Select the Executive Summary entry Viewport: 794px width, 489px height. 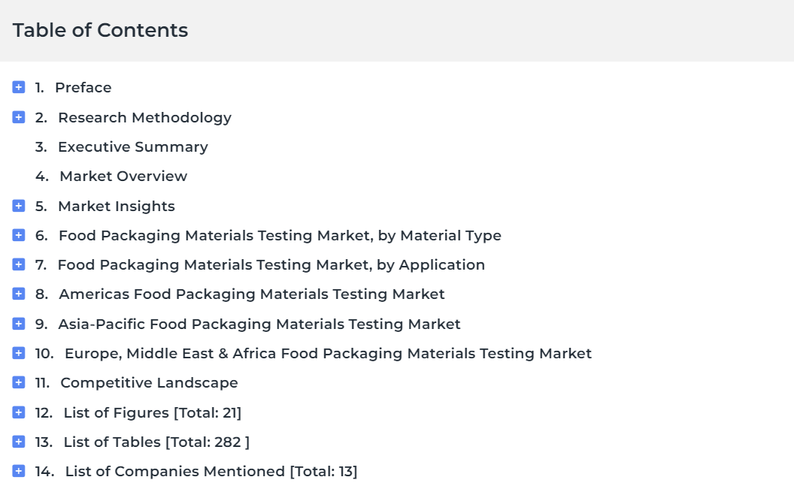(133, 146)
